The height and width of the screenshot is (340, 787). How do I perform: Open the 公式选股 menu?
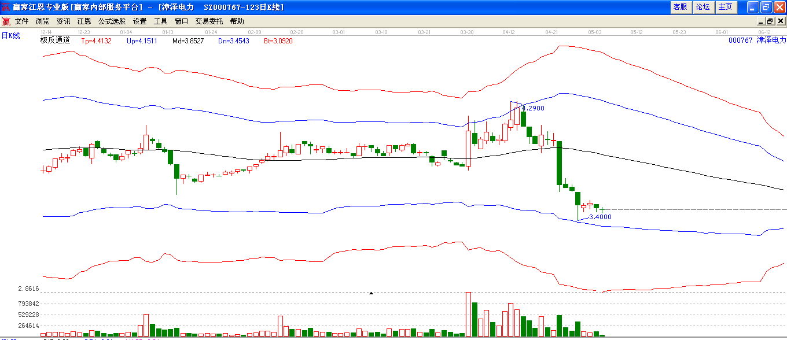[x=112, y=21]
